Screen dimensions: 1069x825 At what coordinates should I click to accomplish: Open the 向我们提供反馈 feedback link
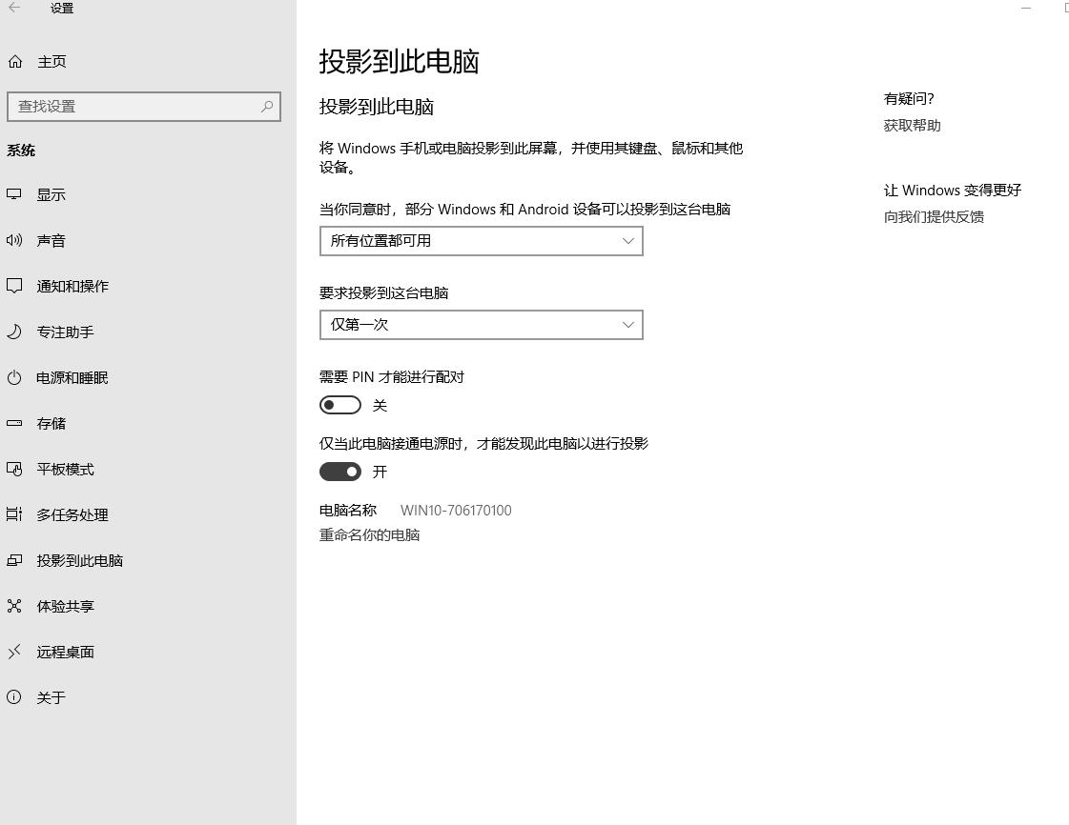(934, 216)
